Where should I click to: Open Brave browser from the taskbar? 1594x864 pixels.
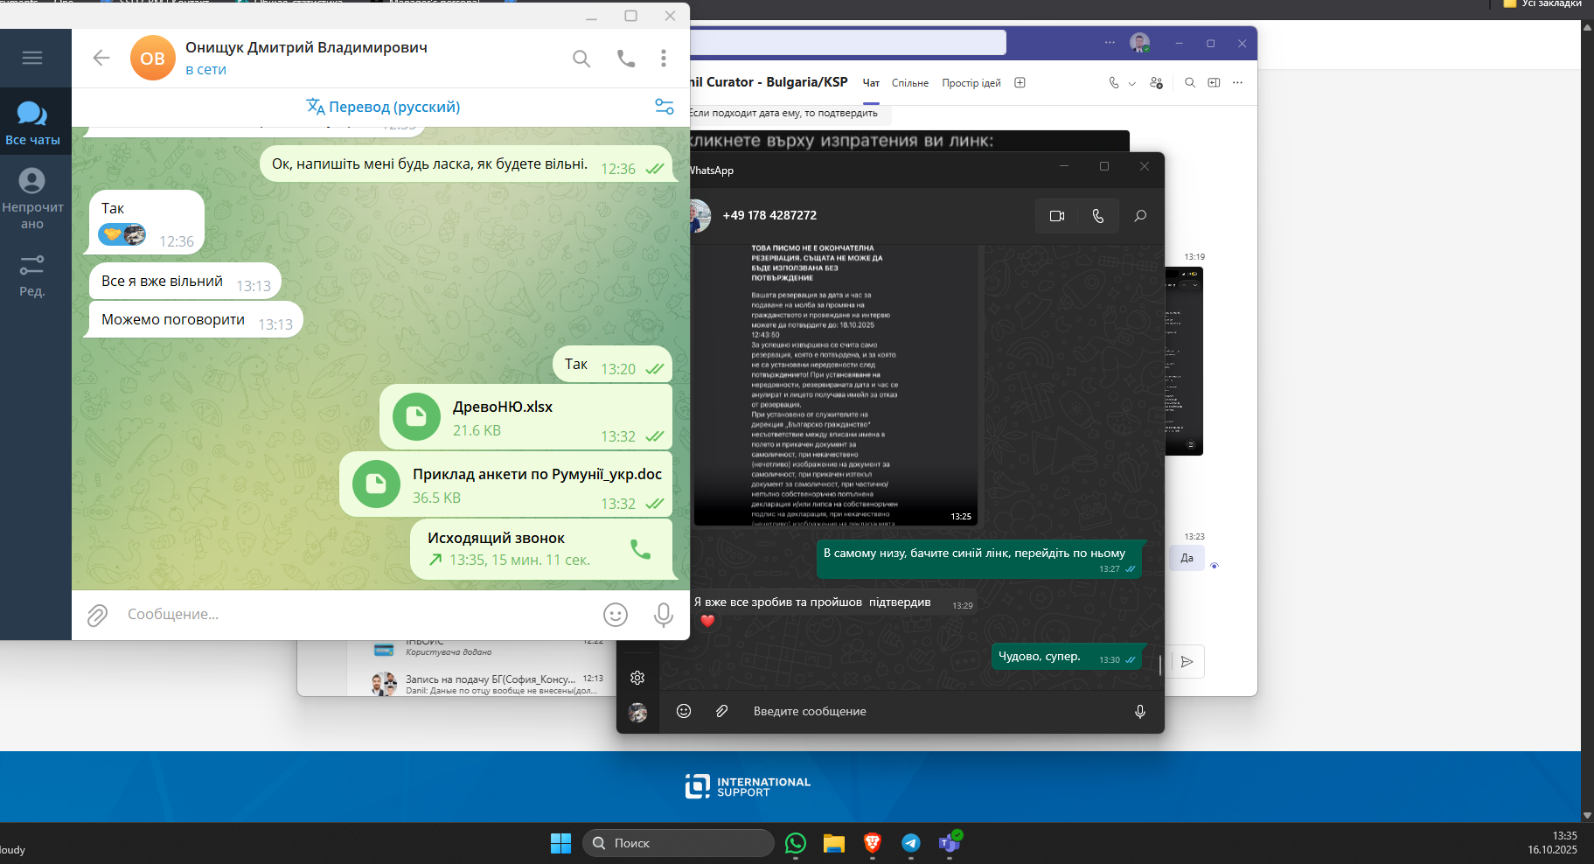tap(873, 843)
